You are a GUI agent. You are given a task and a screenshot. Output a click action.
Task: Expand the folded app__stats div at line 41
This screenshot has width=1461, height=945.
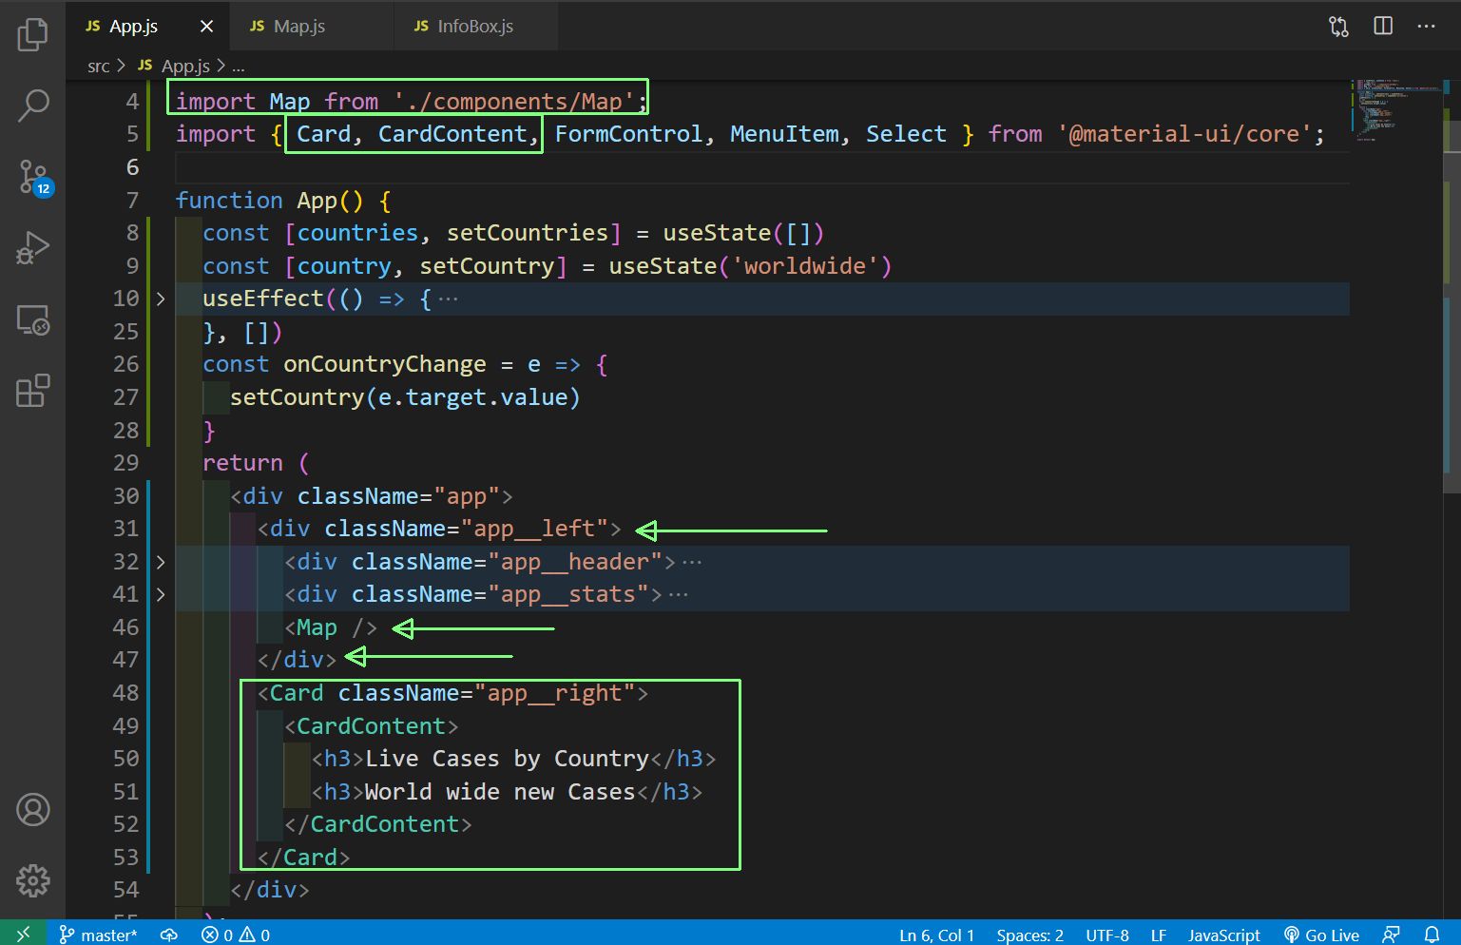pyautogui.click(x=161, y=595)
